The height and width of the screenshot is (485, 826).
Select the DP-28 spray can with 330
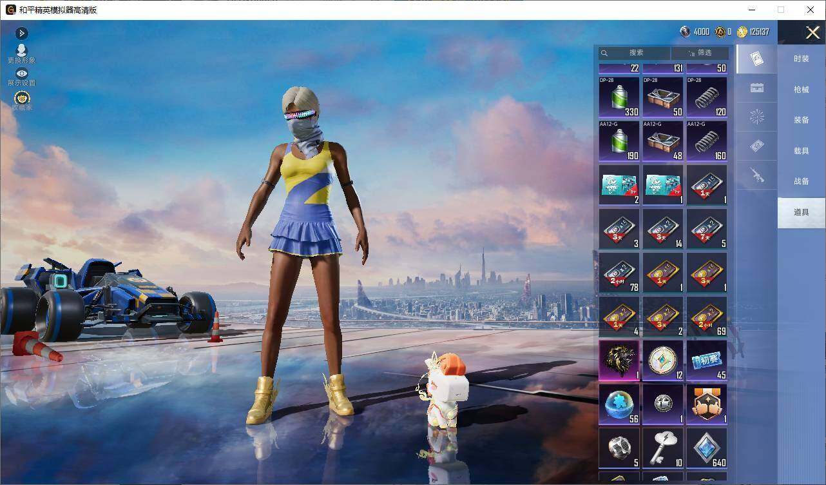(619, 97)
